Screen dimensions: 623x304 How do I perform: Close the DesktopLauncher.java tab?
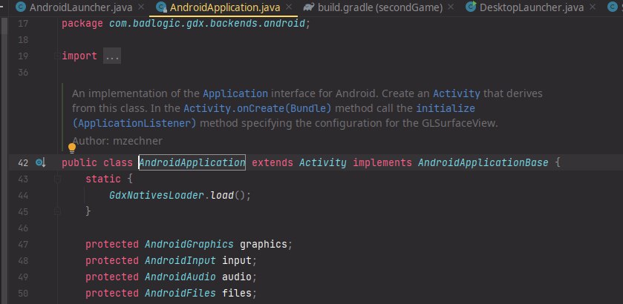[x=593, y=7]
